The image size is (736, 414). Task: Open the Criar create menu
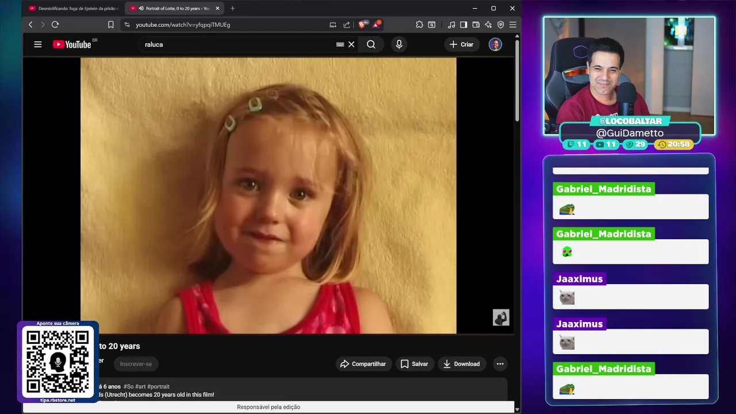462,44
